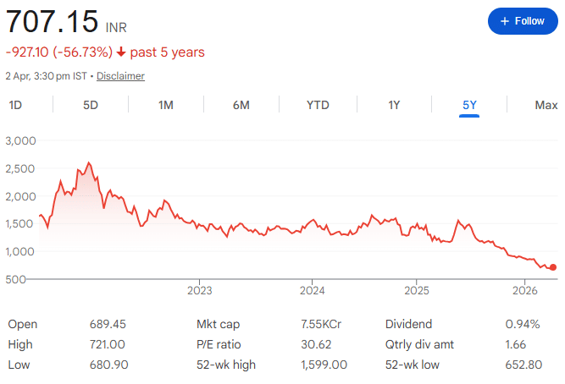
Task: Open the Disclaimer link
Action: tap(120, 76)
